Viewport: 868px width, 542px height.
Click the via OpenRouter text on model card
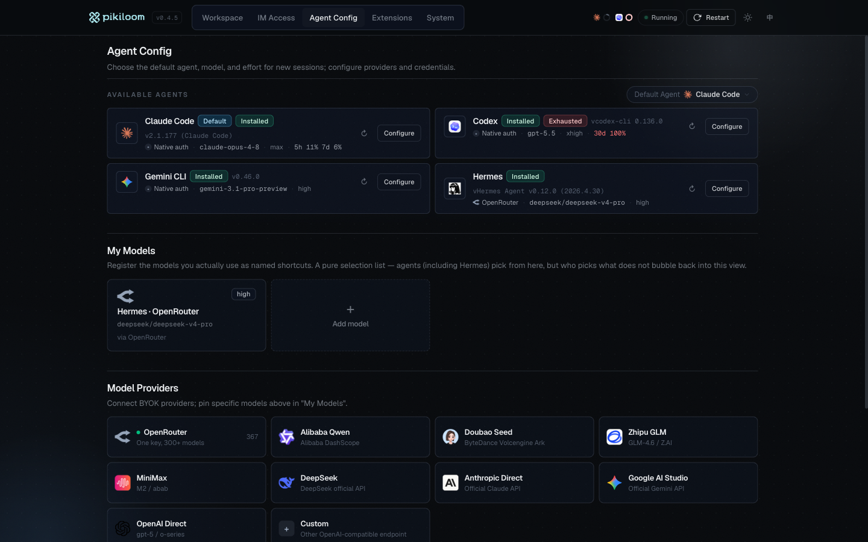142,337
